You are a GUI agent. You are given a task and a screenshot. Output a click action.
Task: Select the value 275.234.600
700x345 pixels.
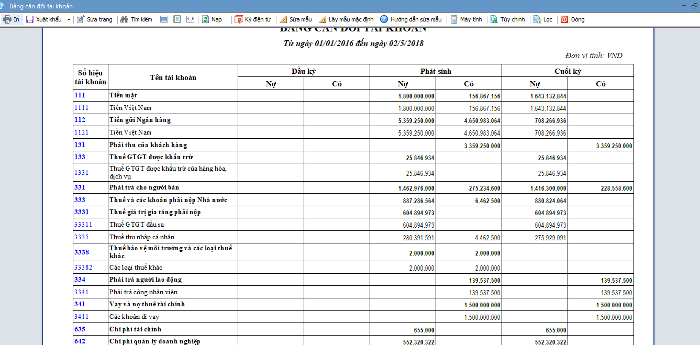pyautogui.click(x=484, y=188)
